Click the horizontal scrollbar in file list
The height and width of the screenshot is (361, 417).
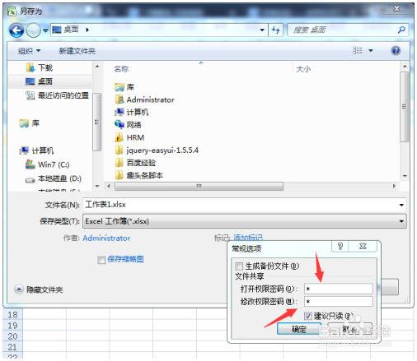(x=199, y=186)
